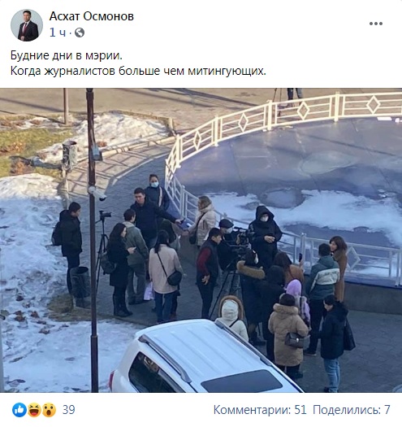Click the line 'Когда журналистов больше чем митингующих.'
The width and height of the screenshot is (402, 427).
tap(138, 72)
